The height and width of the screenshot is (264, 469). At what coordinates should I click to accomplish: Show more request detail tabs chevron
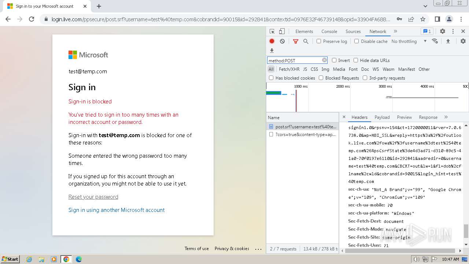(x=446, y=117)
